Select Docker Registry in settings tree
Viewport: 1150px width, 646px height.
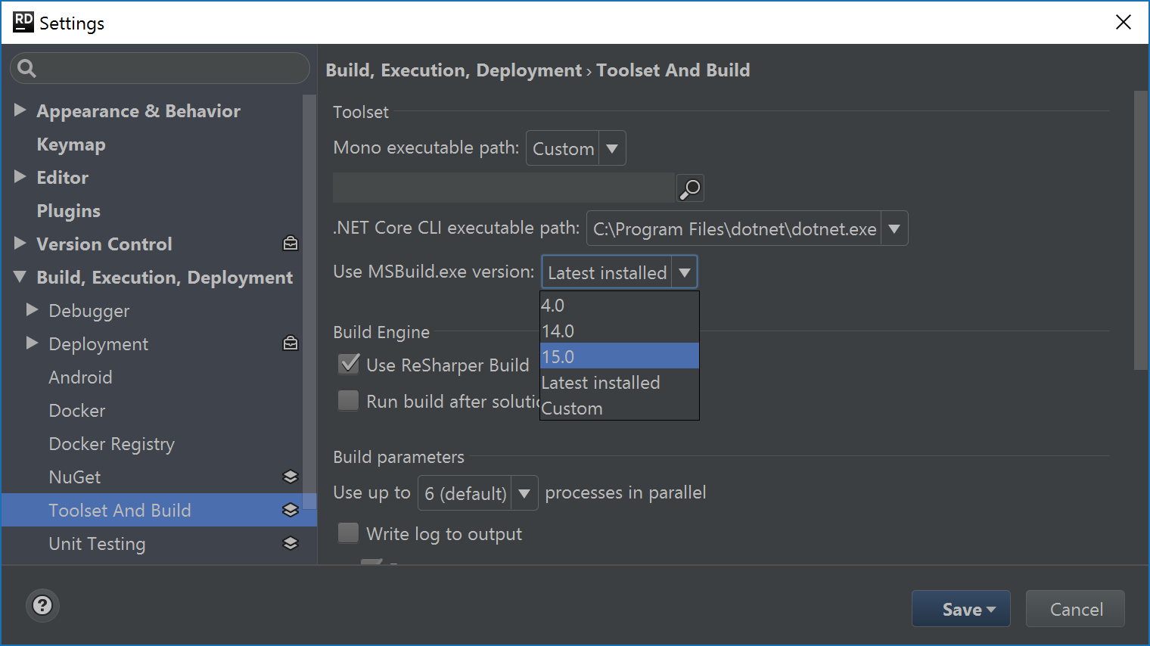click(x=111, y=443)
